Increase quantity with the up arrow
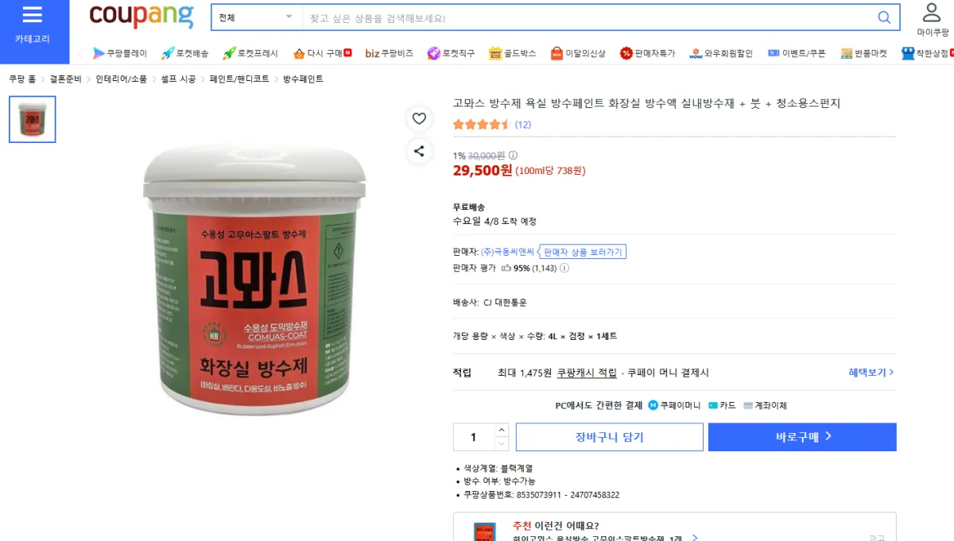 [501, 430]
